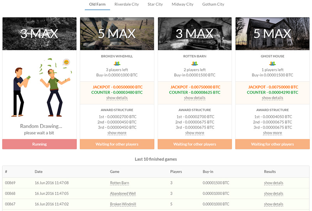Viewport: 312px width, 211px height.
Task: Click Waiting for other players on Broken Windmill
Action: click(117, 144)
